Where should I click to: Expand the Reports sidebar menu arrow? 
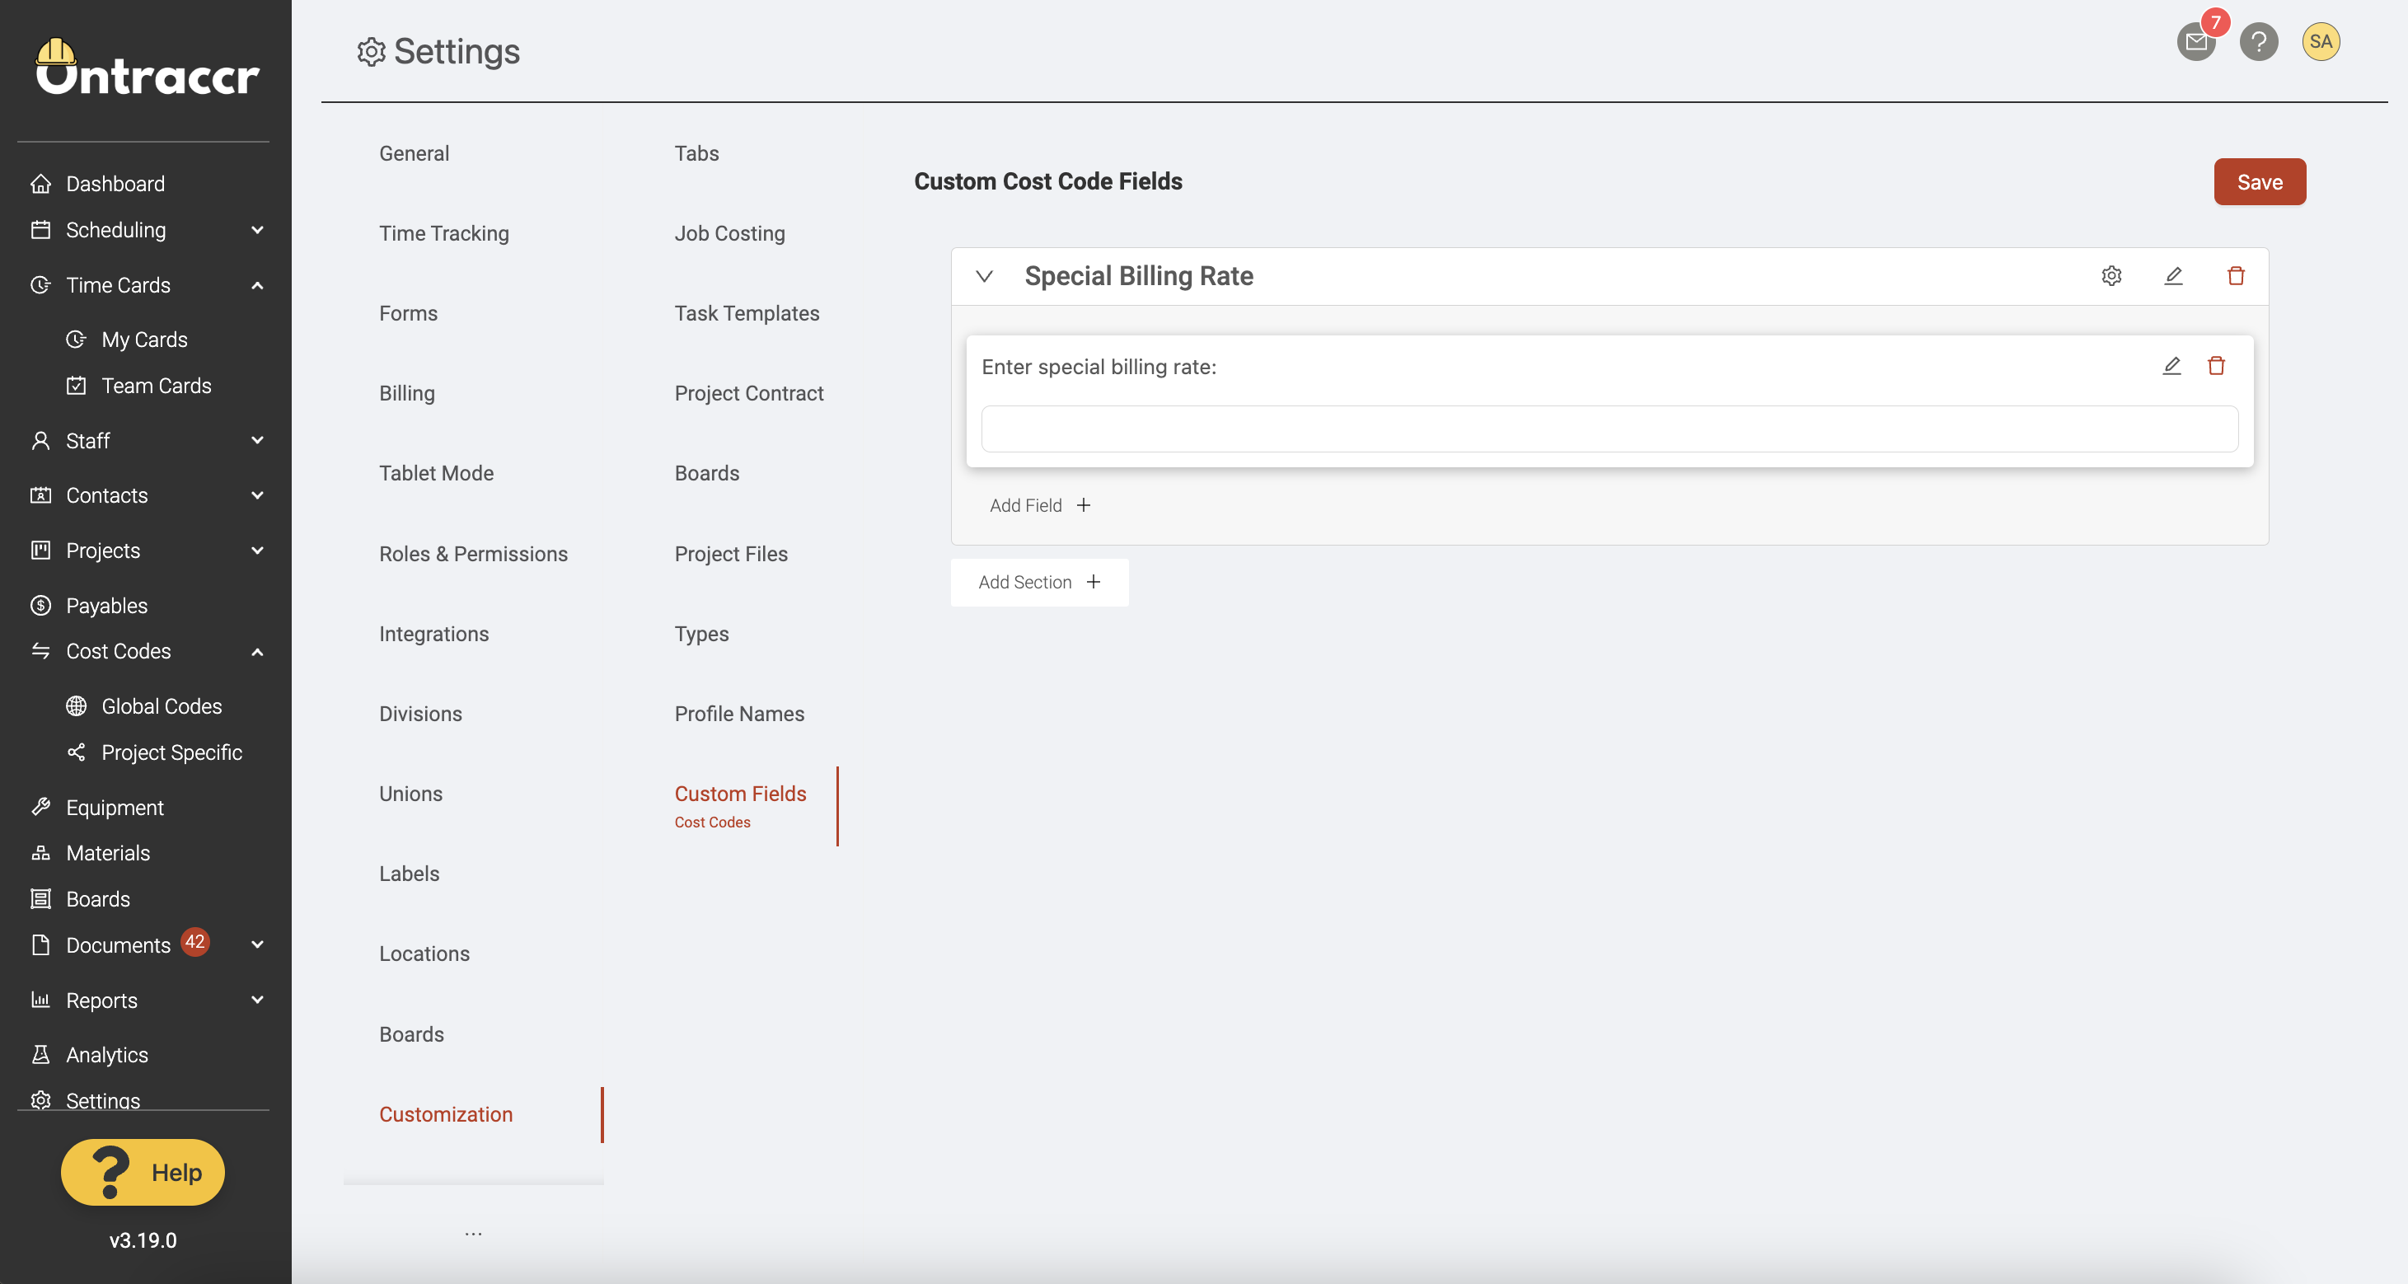[257, 1000]
